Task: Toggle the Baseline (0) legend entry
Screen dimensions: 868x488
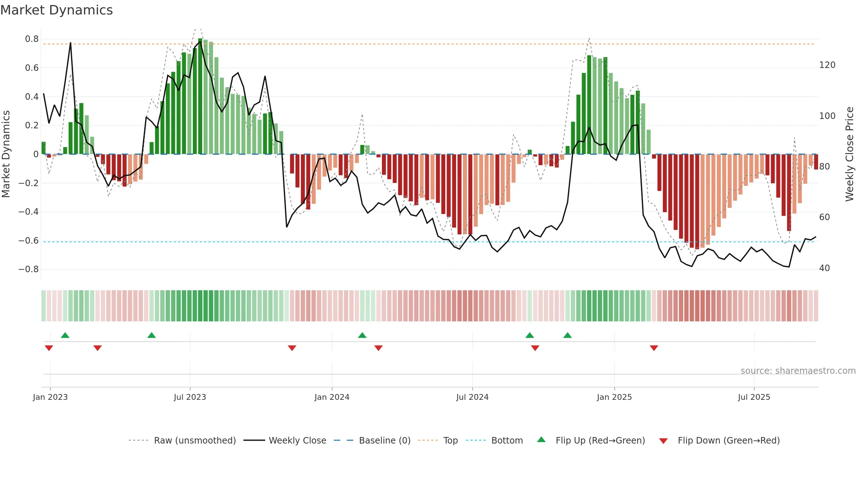Action: (372, 440)
